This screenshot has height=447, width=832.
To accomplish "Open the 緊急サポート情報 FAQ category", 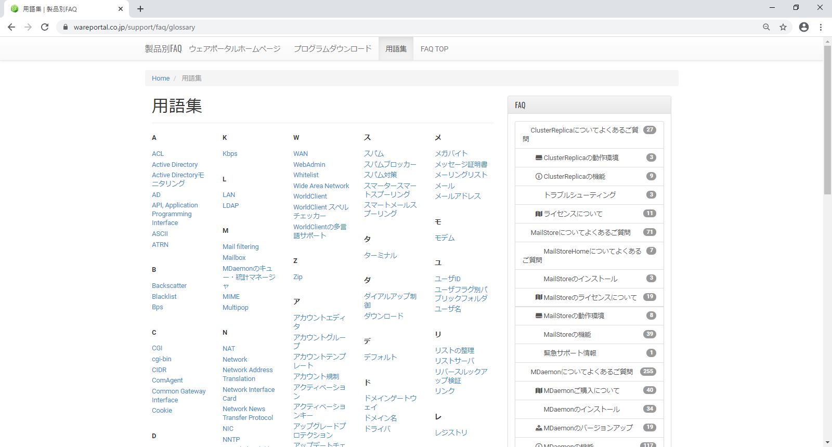I will [x=589, y=353].
